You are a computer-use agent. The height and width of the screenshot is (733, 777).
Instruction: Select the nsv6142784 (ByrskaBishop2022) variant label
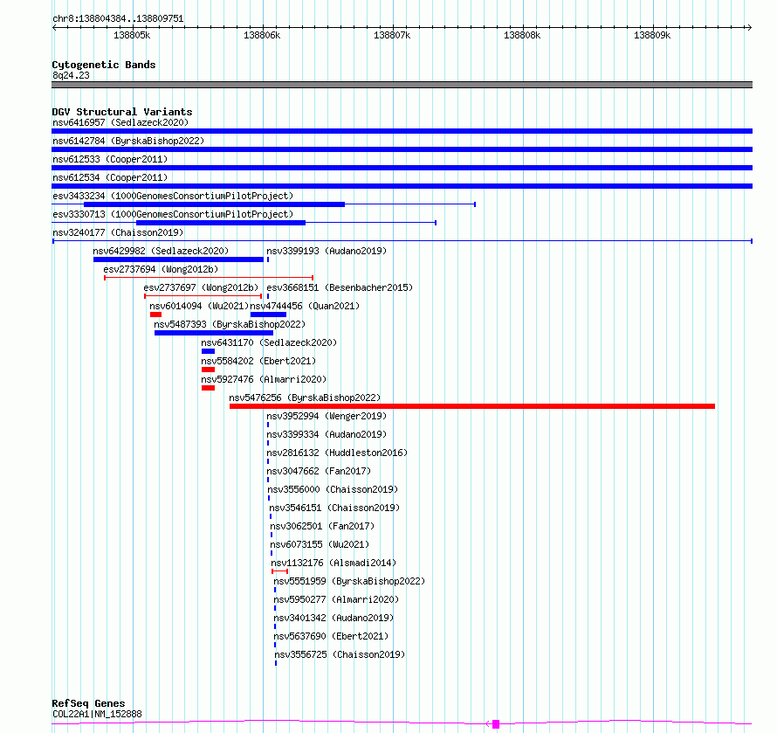128,141
